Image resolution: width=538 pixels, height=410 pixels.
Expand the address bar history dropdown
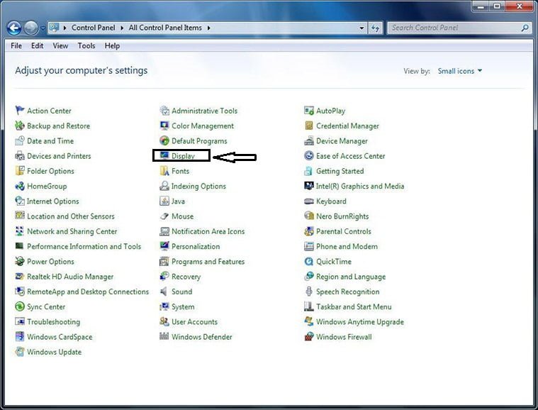[x=362, y=28]
